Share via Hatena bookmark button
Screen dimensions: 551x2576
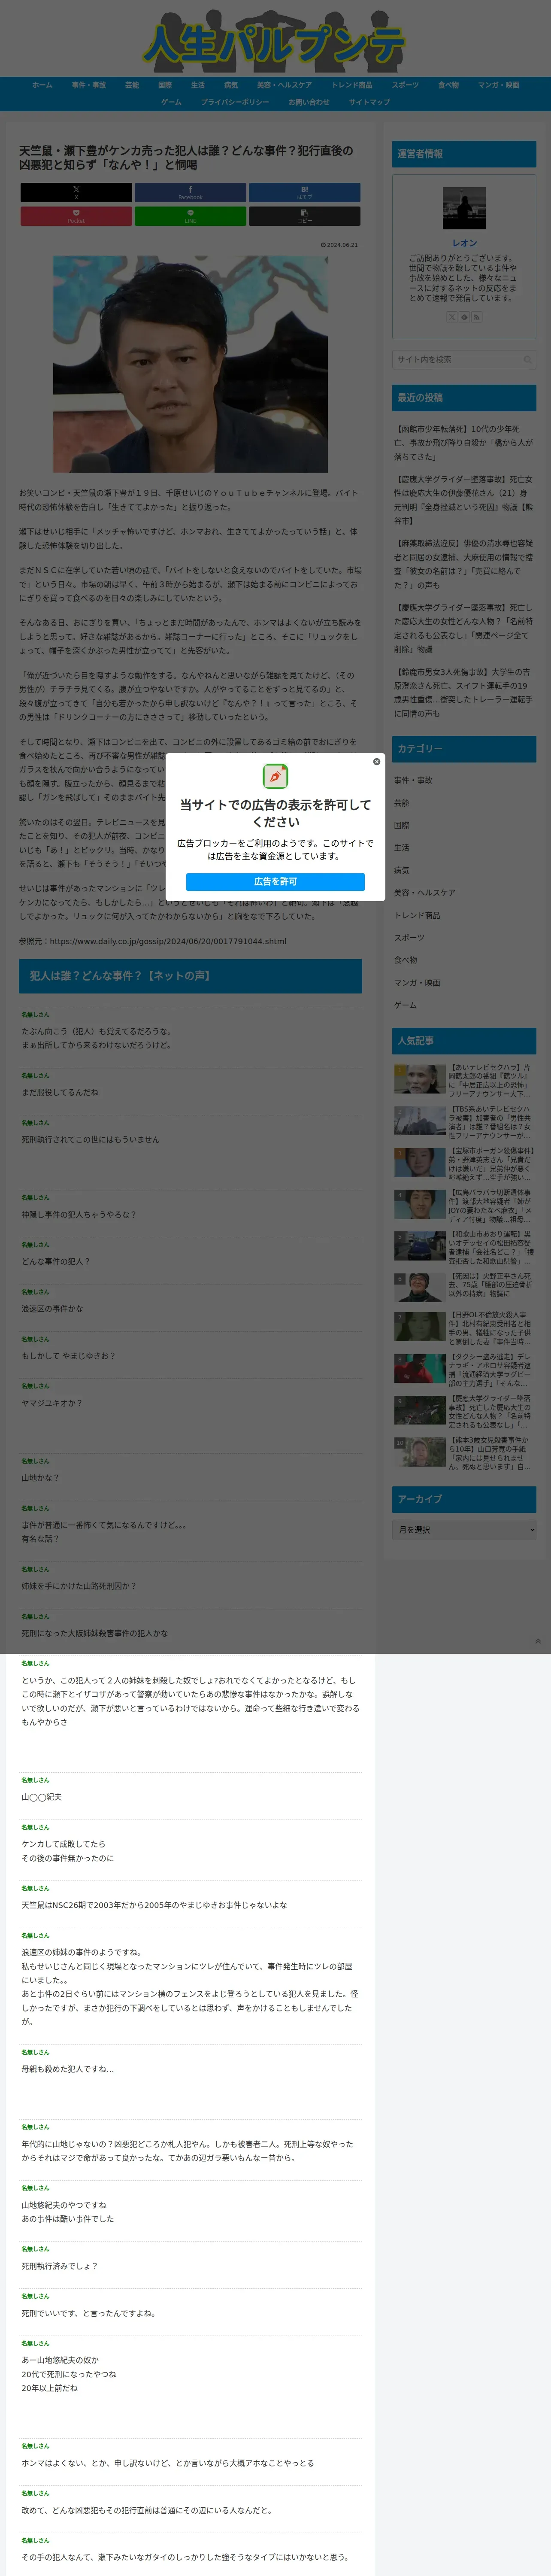pyautogui.click(x=304, y=192)
